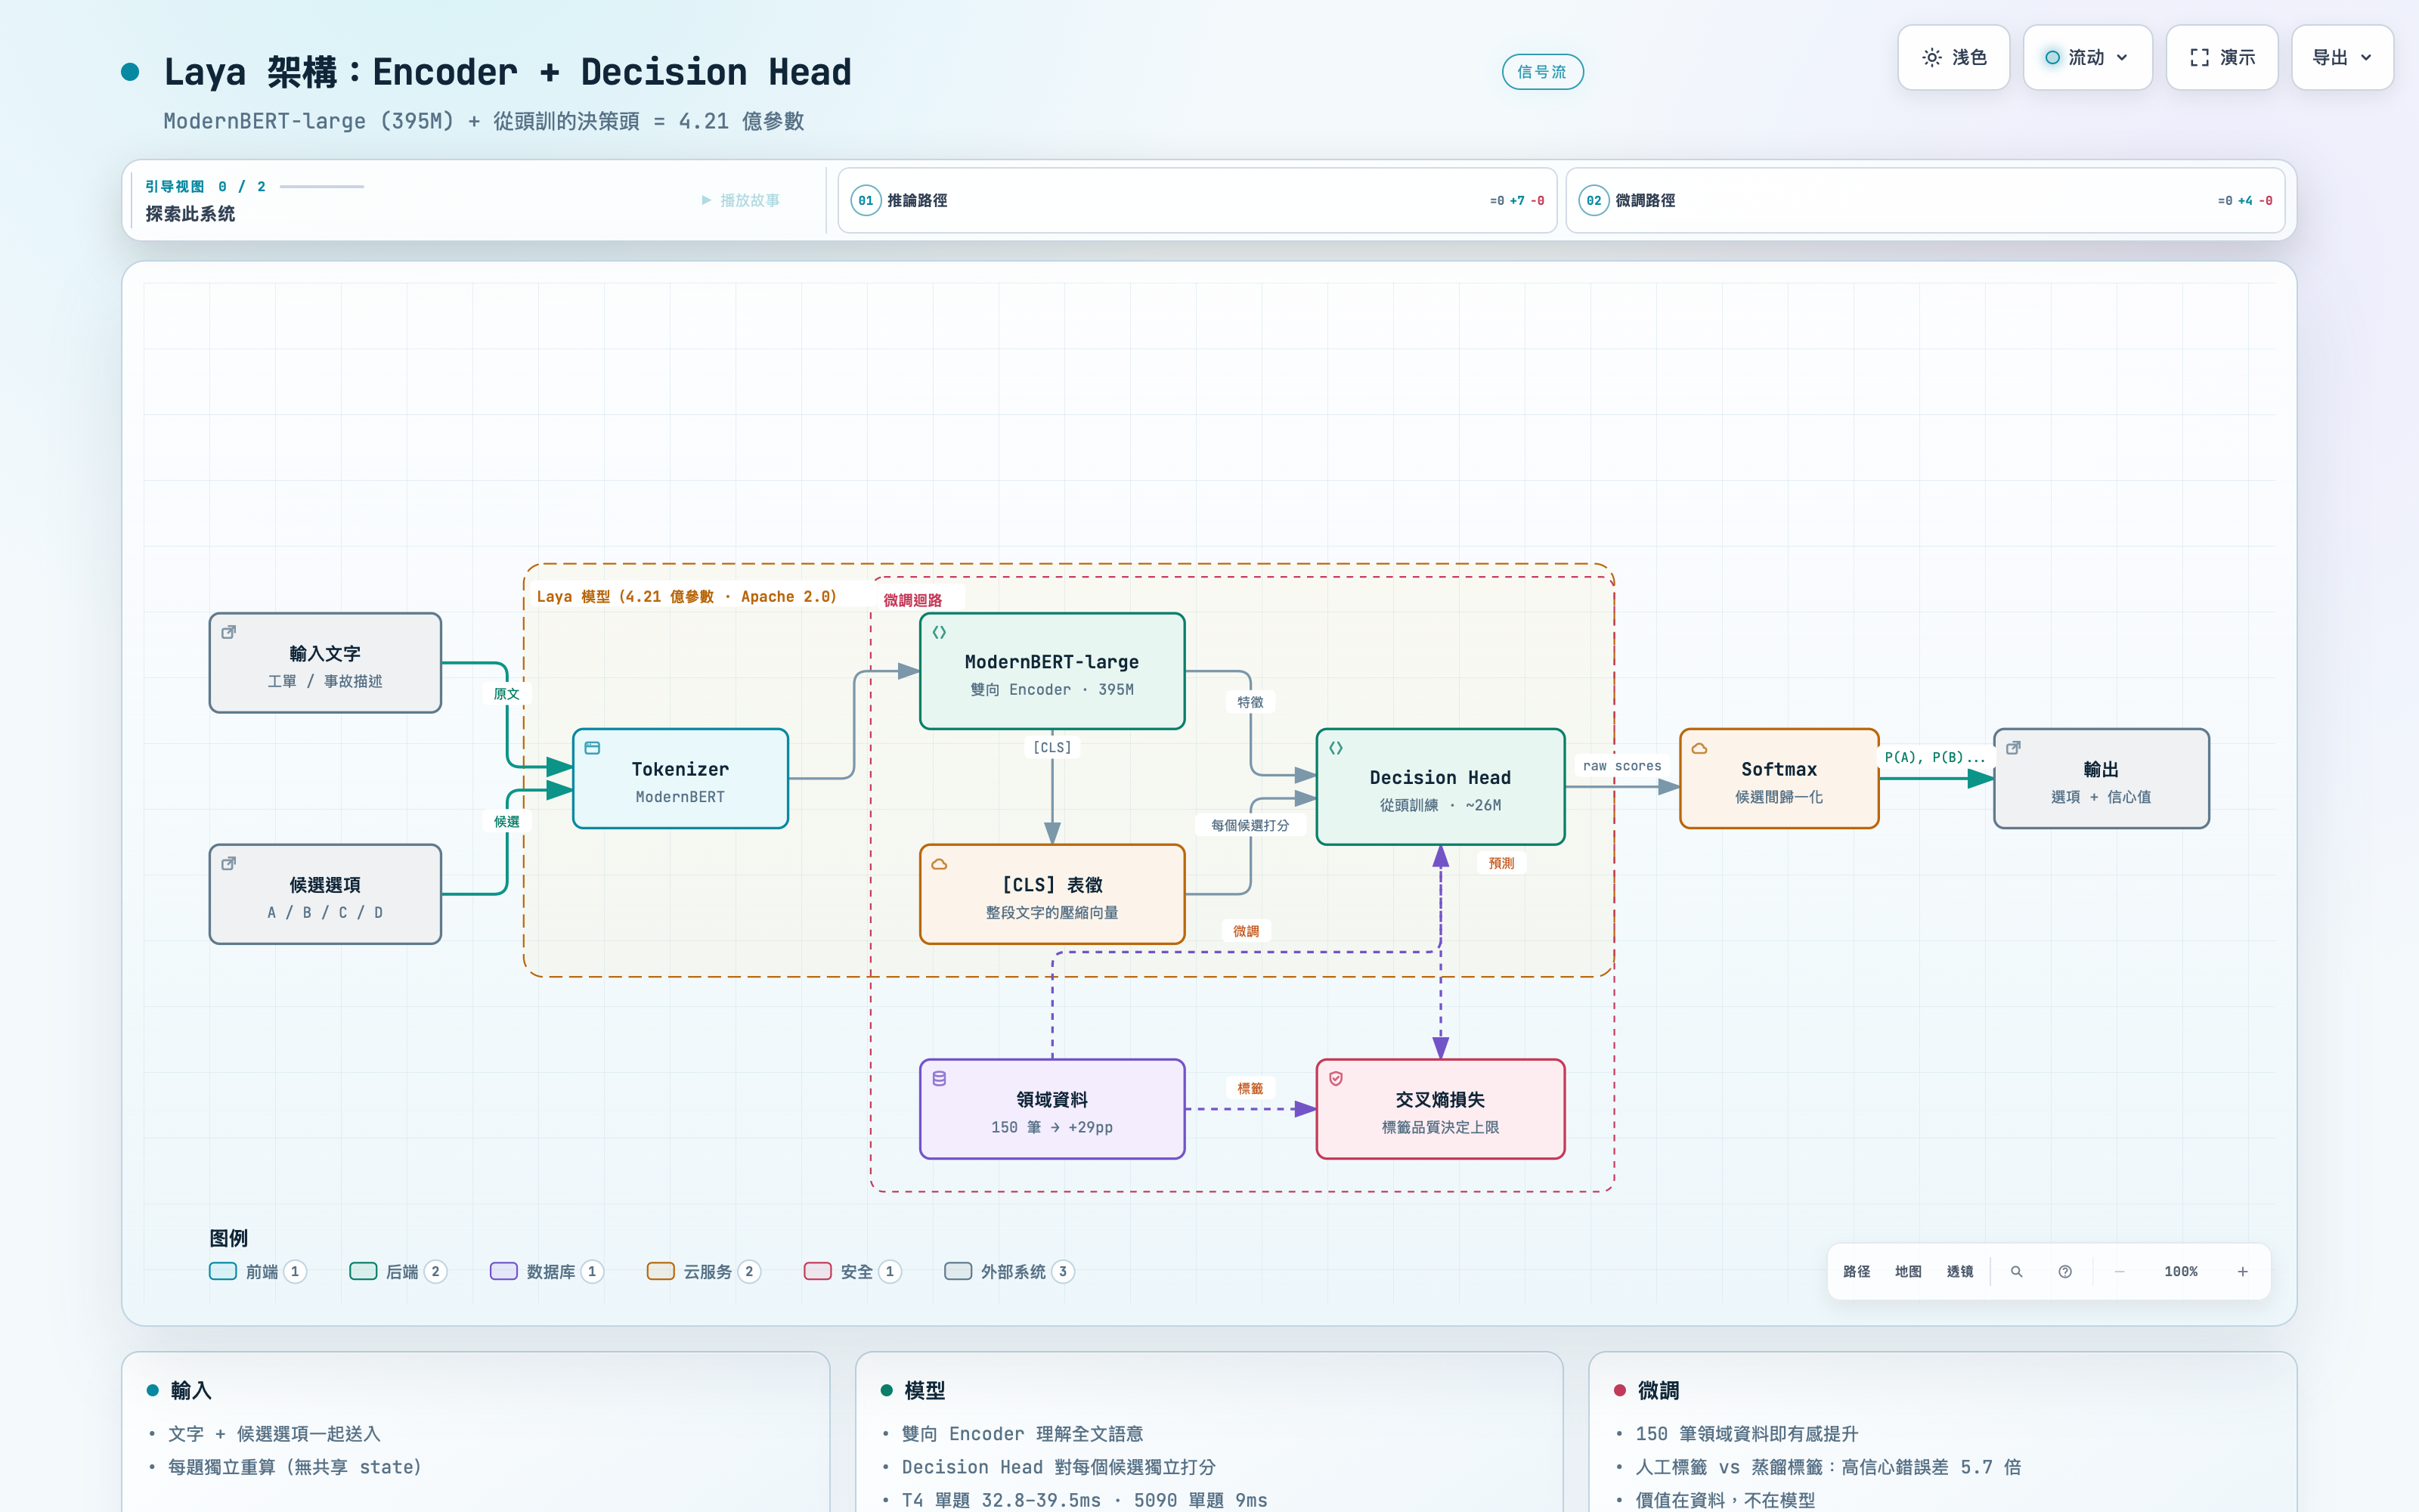Click the window icon on Tokenizer node
The width and height of the screenshot is (2419, 1512).
tap(593, 748)
